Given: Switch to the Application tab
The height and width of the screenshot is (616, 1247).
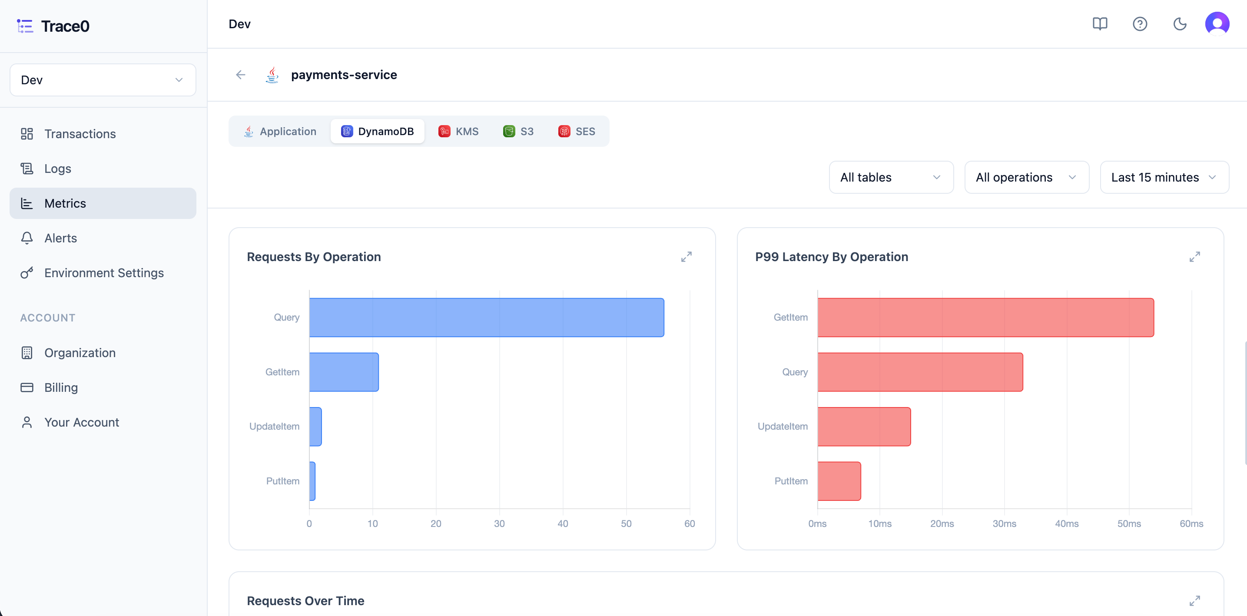Looking at the screenshot, I should [280, 131].
